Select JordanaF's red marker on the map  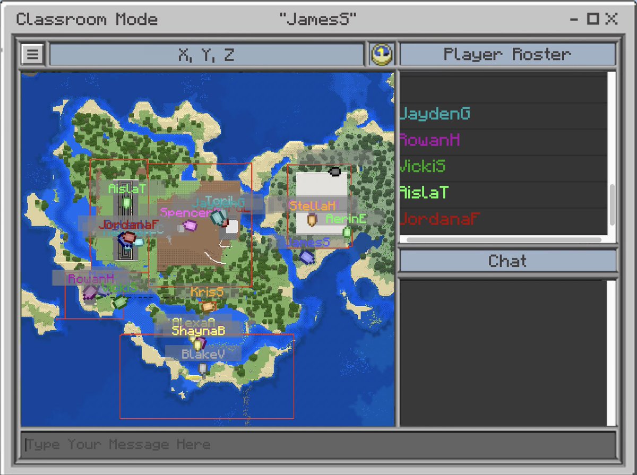129,237
